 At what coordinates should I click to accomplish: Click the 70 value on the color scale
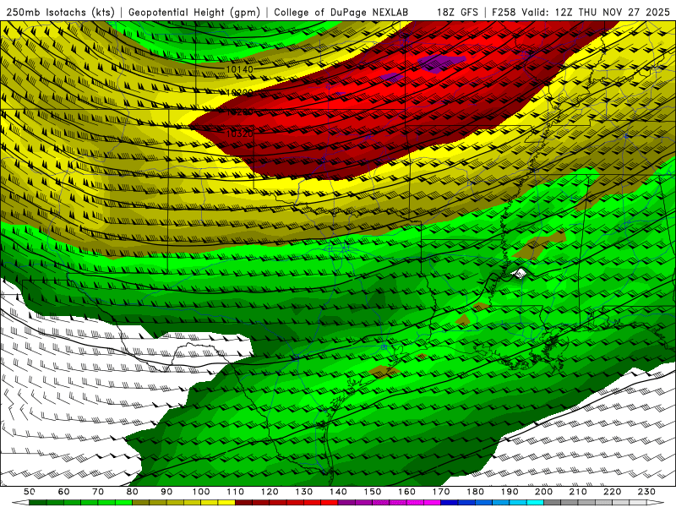click(x=98, y=492)
